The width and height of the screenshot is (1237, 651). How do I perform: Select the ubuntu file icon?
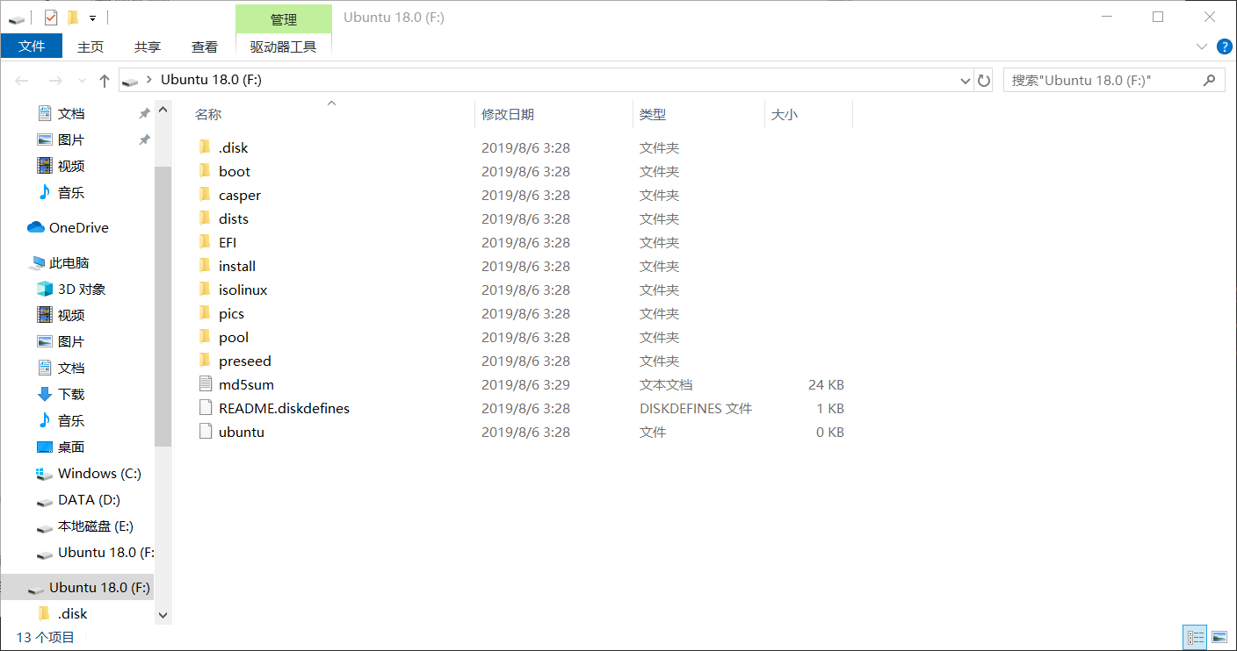tap(205, 432)
